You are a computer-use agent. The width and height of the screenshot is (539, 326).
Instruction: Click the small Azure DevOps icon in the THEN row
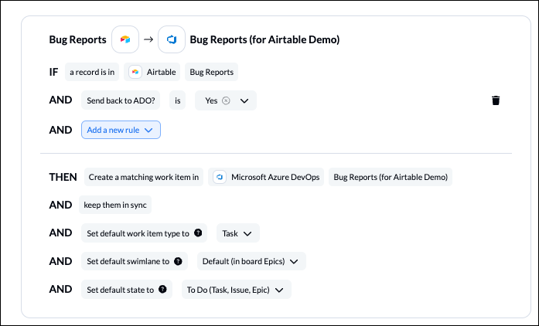coord(220,177)
